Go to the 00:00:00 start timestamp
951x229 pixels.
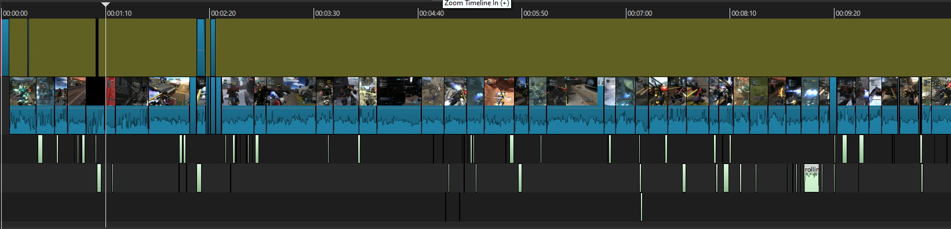(x=15, y=13)
